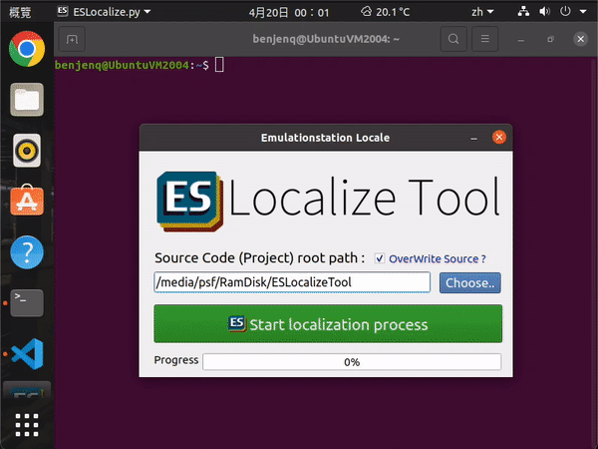Click Start localization process button

tap(328, 323)
